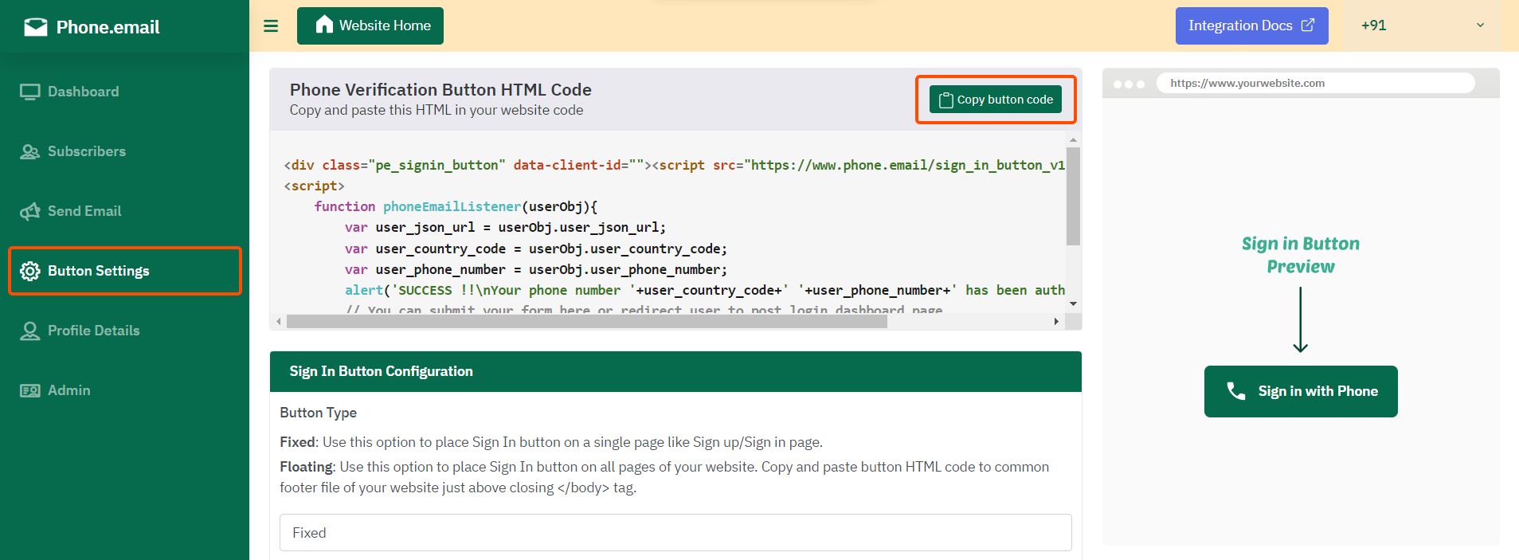Open the +91 country code dropdown
This screenshot has width=1519, height=560.
point(1423,25)
